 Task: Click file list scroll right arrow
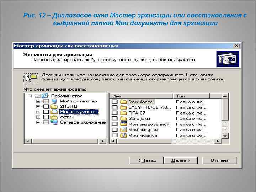(x=218, y=141)
